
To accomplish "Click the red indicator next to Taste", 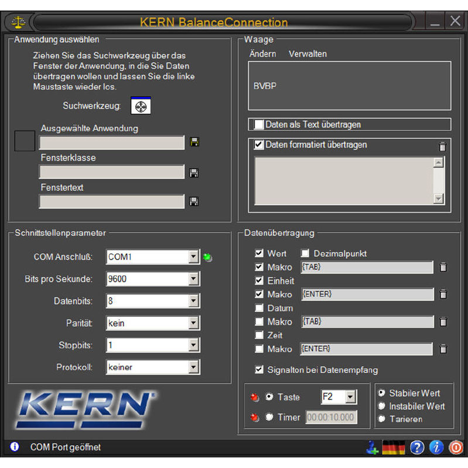I will click(x=255, y=397).
